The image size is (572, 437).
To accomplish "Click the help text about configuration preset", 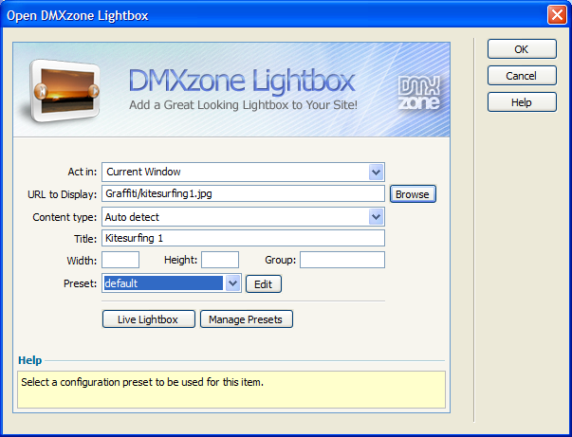I will pos(142,382).
